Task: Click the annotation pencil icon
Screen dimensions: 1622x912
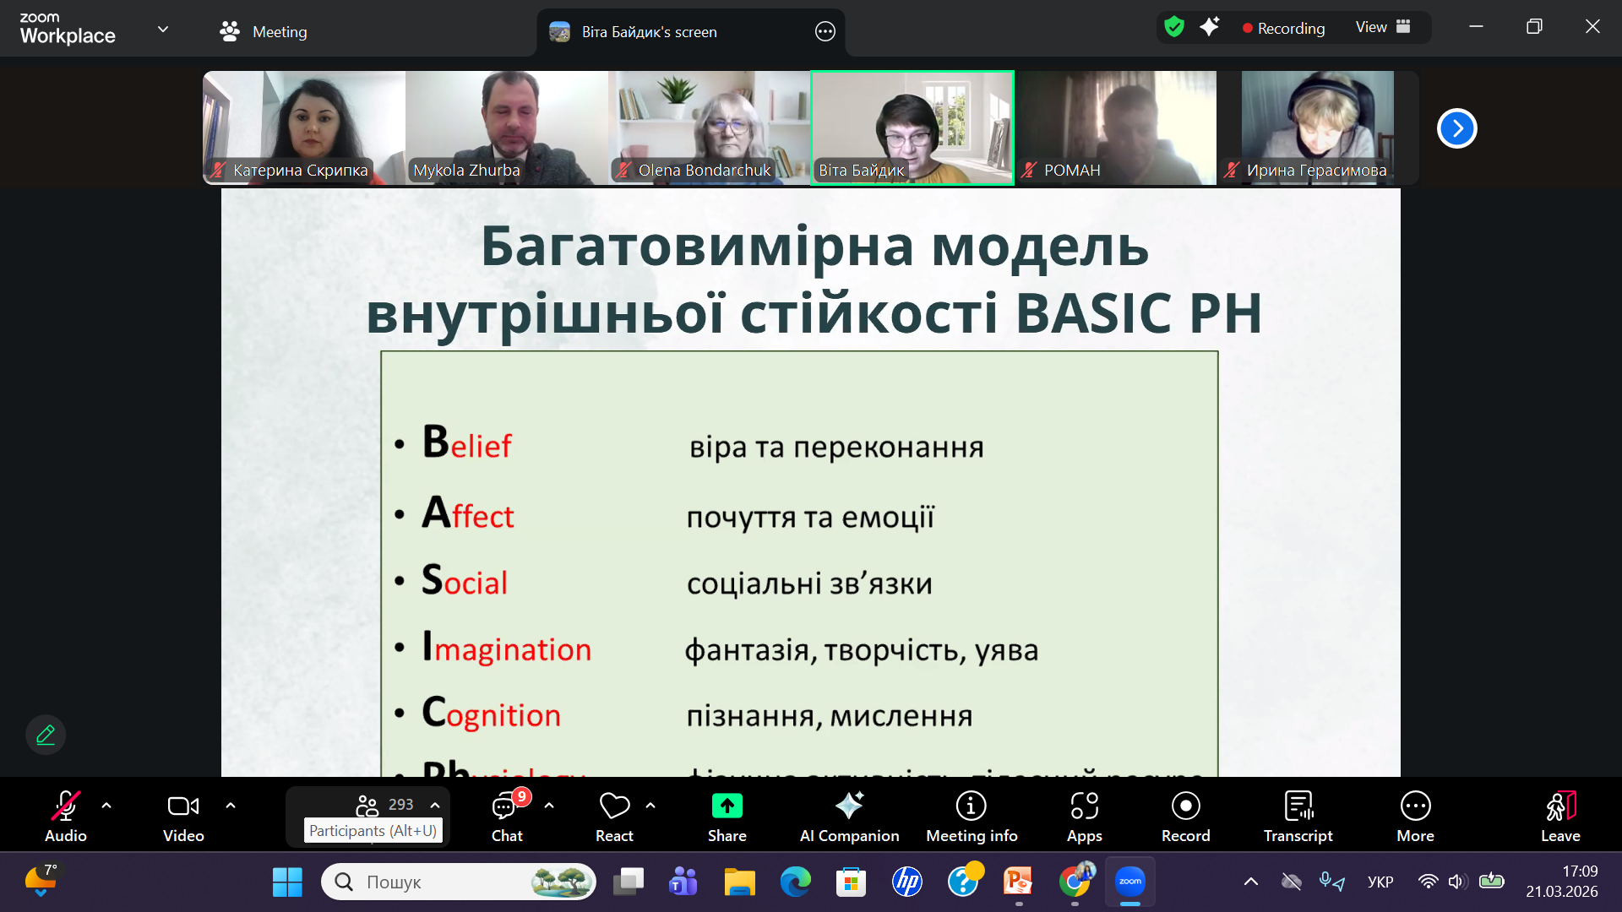Action: [46, 735]
